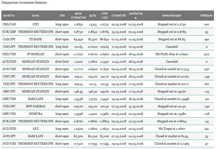Sort by БАНК column header
216x149 pixels.
[35, 16]
